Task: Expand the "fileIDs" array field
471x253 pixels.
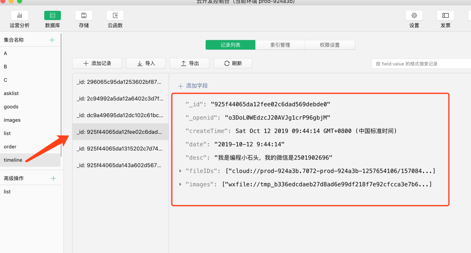Action: tap(180, 171)
